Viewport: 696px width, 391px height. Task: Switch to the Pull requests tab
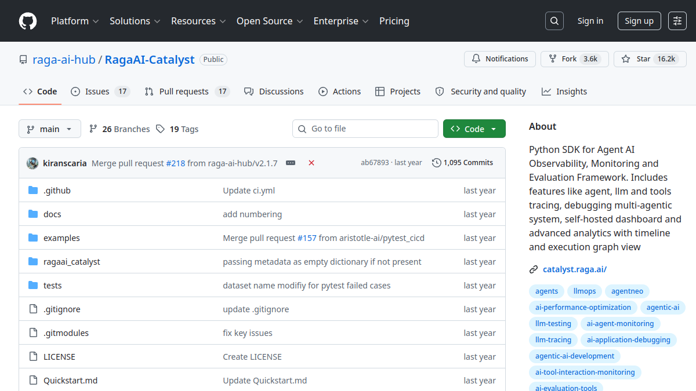click(187, 92)
